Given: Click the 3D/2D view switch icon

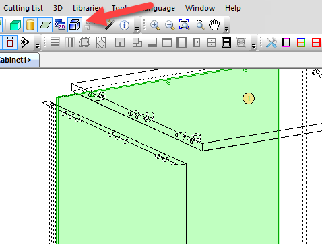Looking at the screenshot, I should [60, 25].
